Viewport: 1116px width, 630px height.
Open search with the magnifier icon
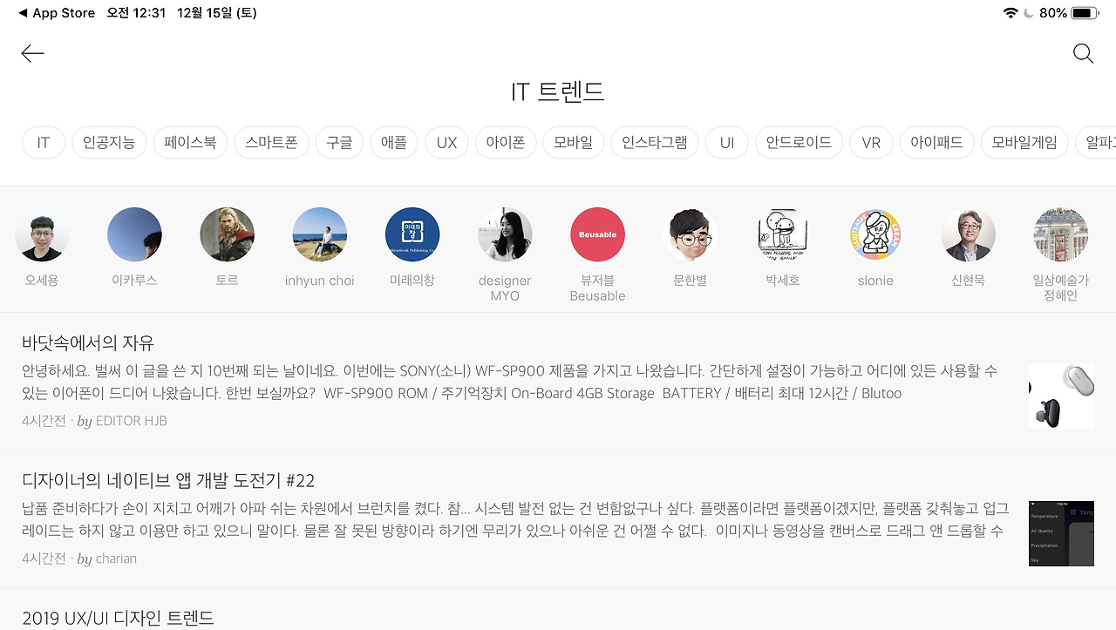(1083, 54)
